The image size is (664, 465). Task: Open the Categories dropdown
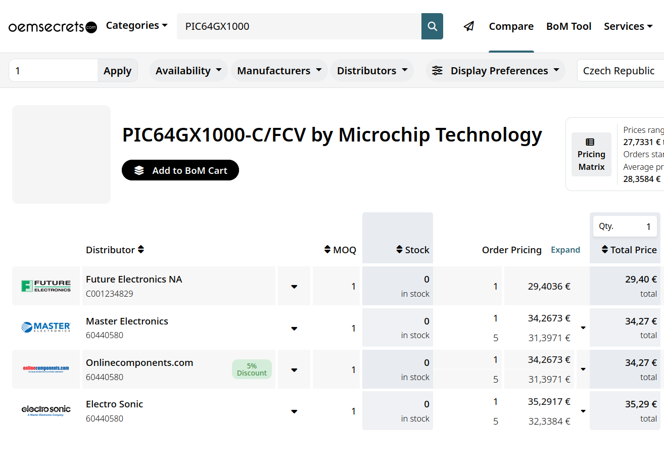136,25
